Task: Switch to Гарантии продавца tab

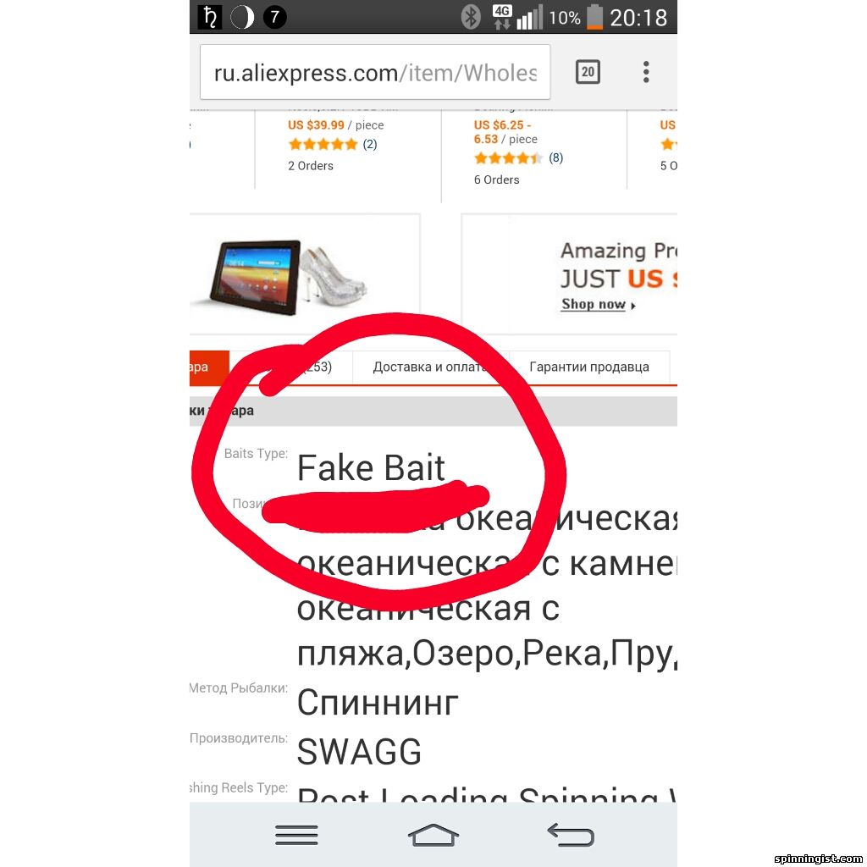Action: click(x=589, y=367)
